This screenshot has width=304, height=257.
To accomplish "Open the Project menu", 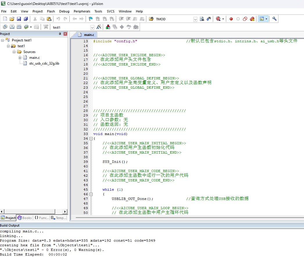I will click(x=37, y=11).
